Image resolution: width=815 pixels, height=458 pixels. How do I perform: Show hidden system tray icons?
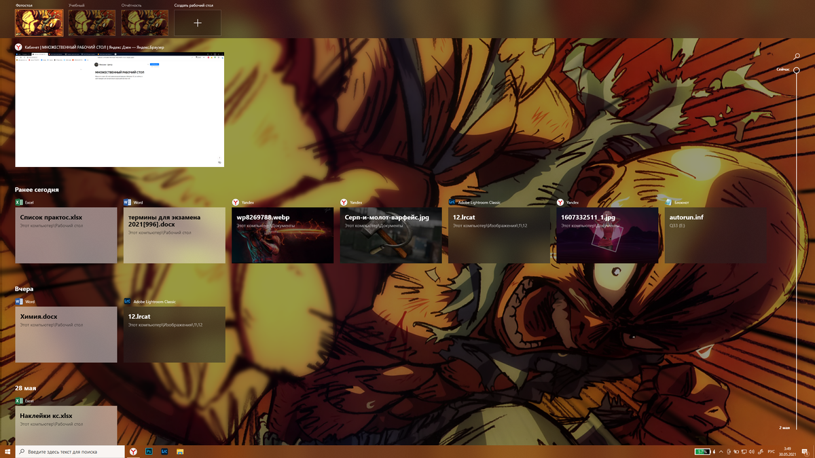pos(721,452)
